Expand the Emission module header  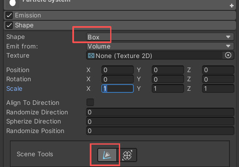coord(120,15)
